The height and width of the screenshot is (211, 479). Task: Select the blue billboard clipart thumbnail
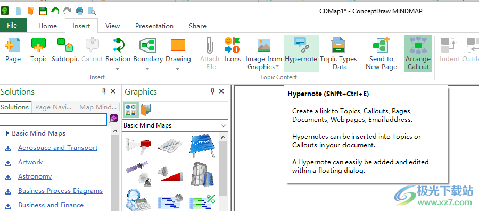pyautogui.click(x=202, y=146)
